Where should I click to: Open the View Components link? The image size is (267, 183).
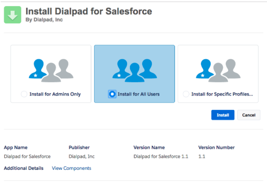pos(72,168)
